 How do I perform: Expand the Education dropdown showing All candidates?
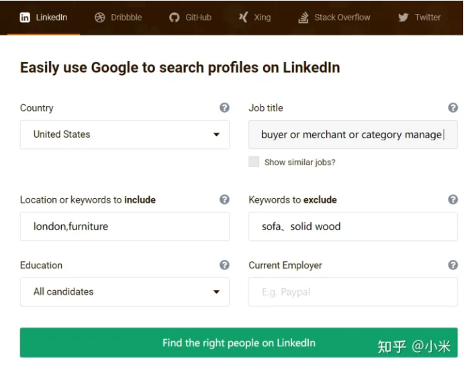[x=125, y=292]
